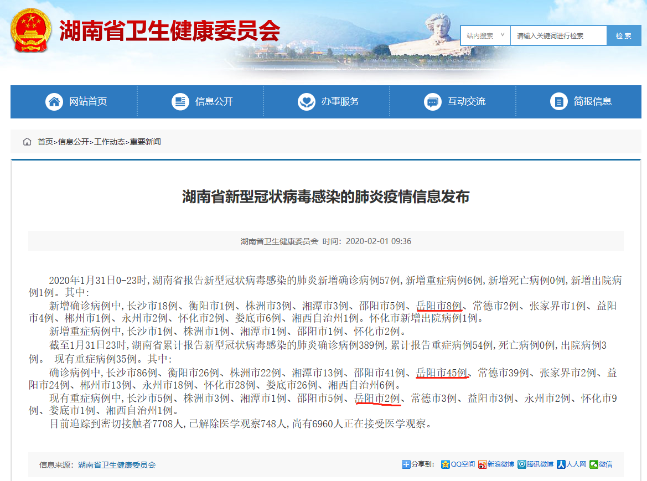Screen dimensions: 647x481
Task: Click the house icon beside 网站首页
Action: [54, 101]
